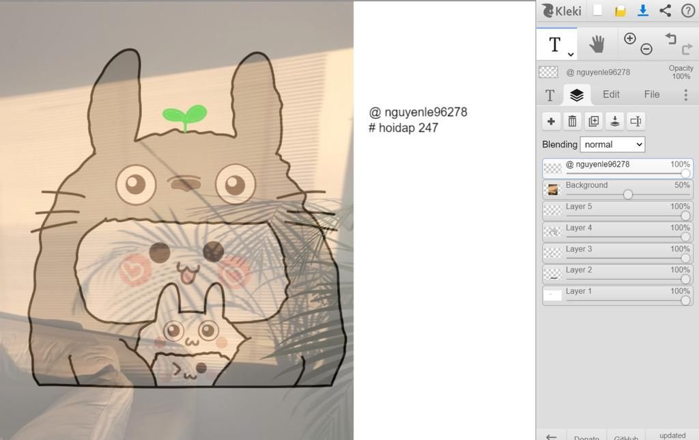
Task: Select the Hand pan tool
Action: tap(597, 44)
